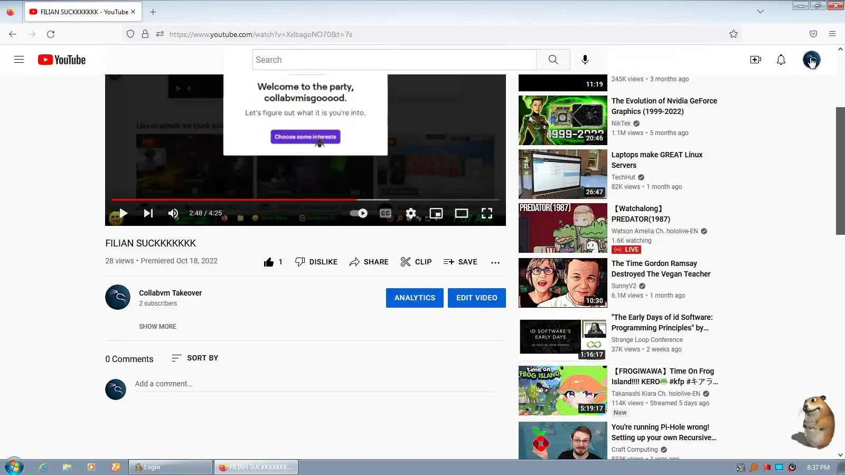Seek on the red video progress bar

[x=305, y=199]
